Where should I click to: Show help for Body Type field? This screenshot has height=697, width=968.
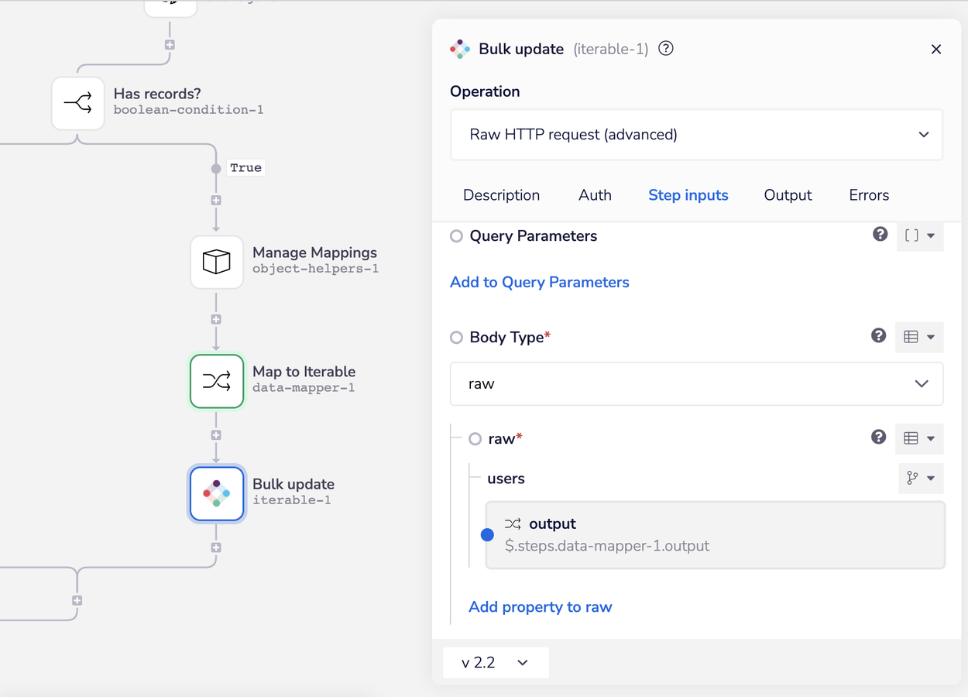coord(878,335)
